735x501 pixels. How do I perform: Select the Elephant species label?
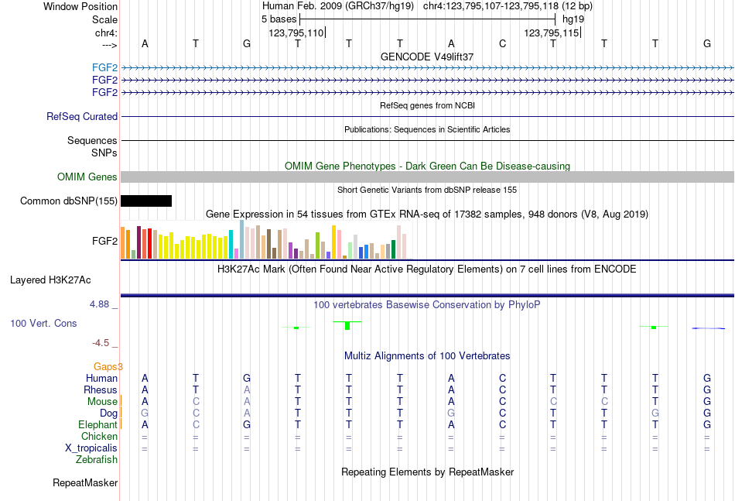pos(97,424)
